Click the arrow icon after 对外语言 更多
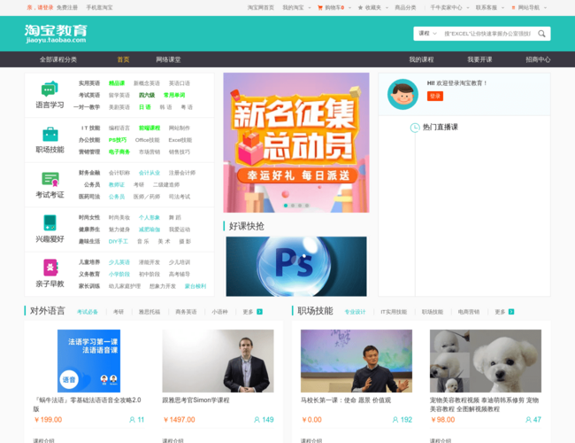The width and height of the screenshot is (575, 443). tap(259, 312)
